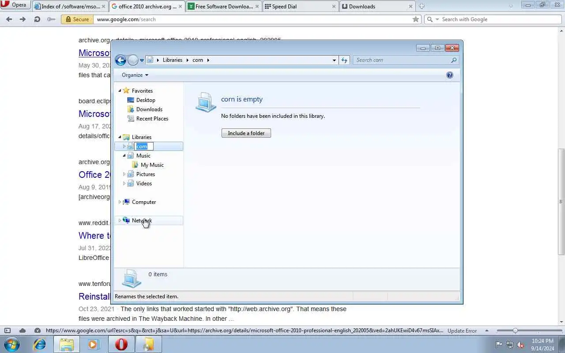Click the refresh button beside address bar
The image size is (565, 353).
[x=344, y=60]
